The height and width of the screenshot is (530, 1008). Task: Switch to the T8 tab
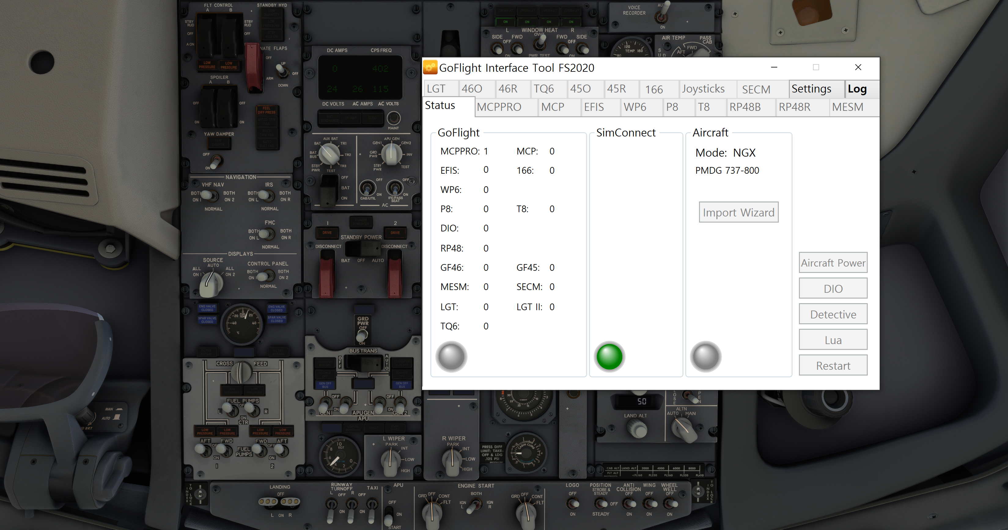[x=711, y=107]
